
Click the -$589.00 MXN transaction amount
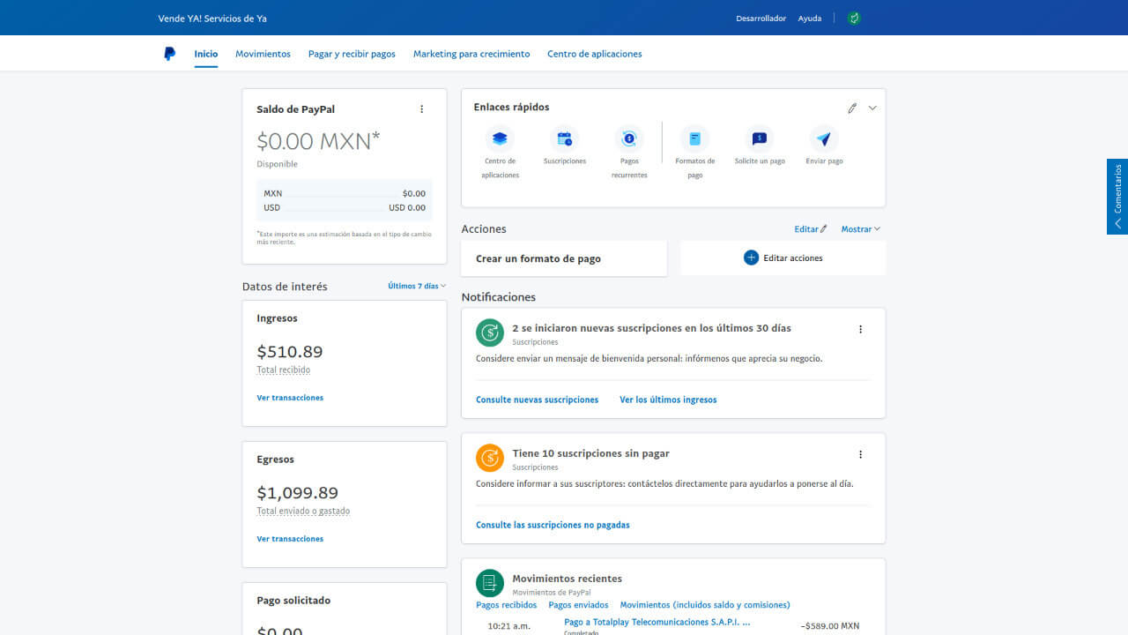[829, 626]
